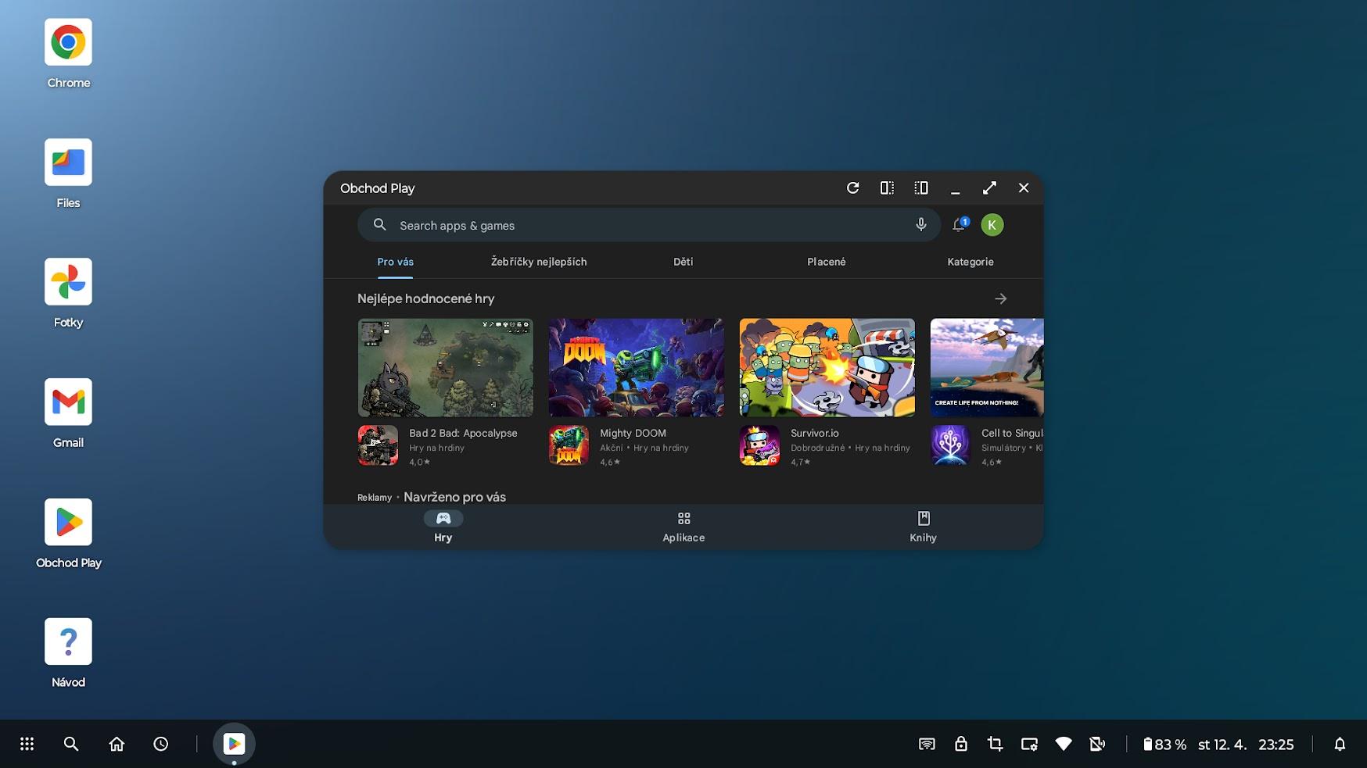Click the search magnifier in search bar
Viewport: 1367px width, 768px height.
(x=379, y=225)
